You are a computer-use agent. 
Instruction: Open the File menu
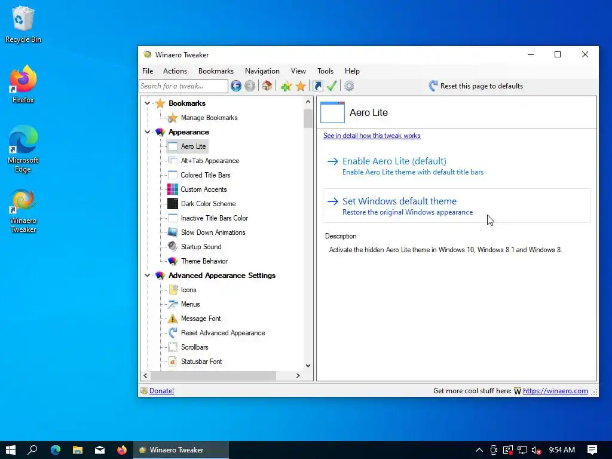tap(148, 71)
